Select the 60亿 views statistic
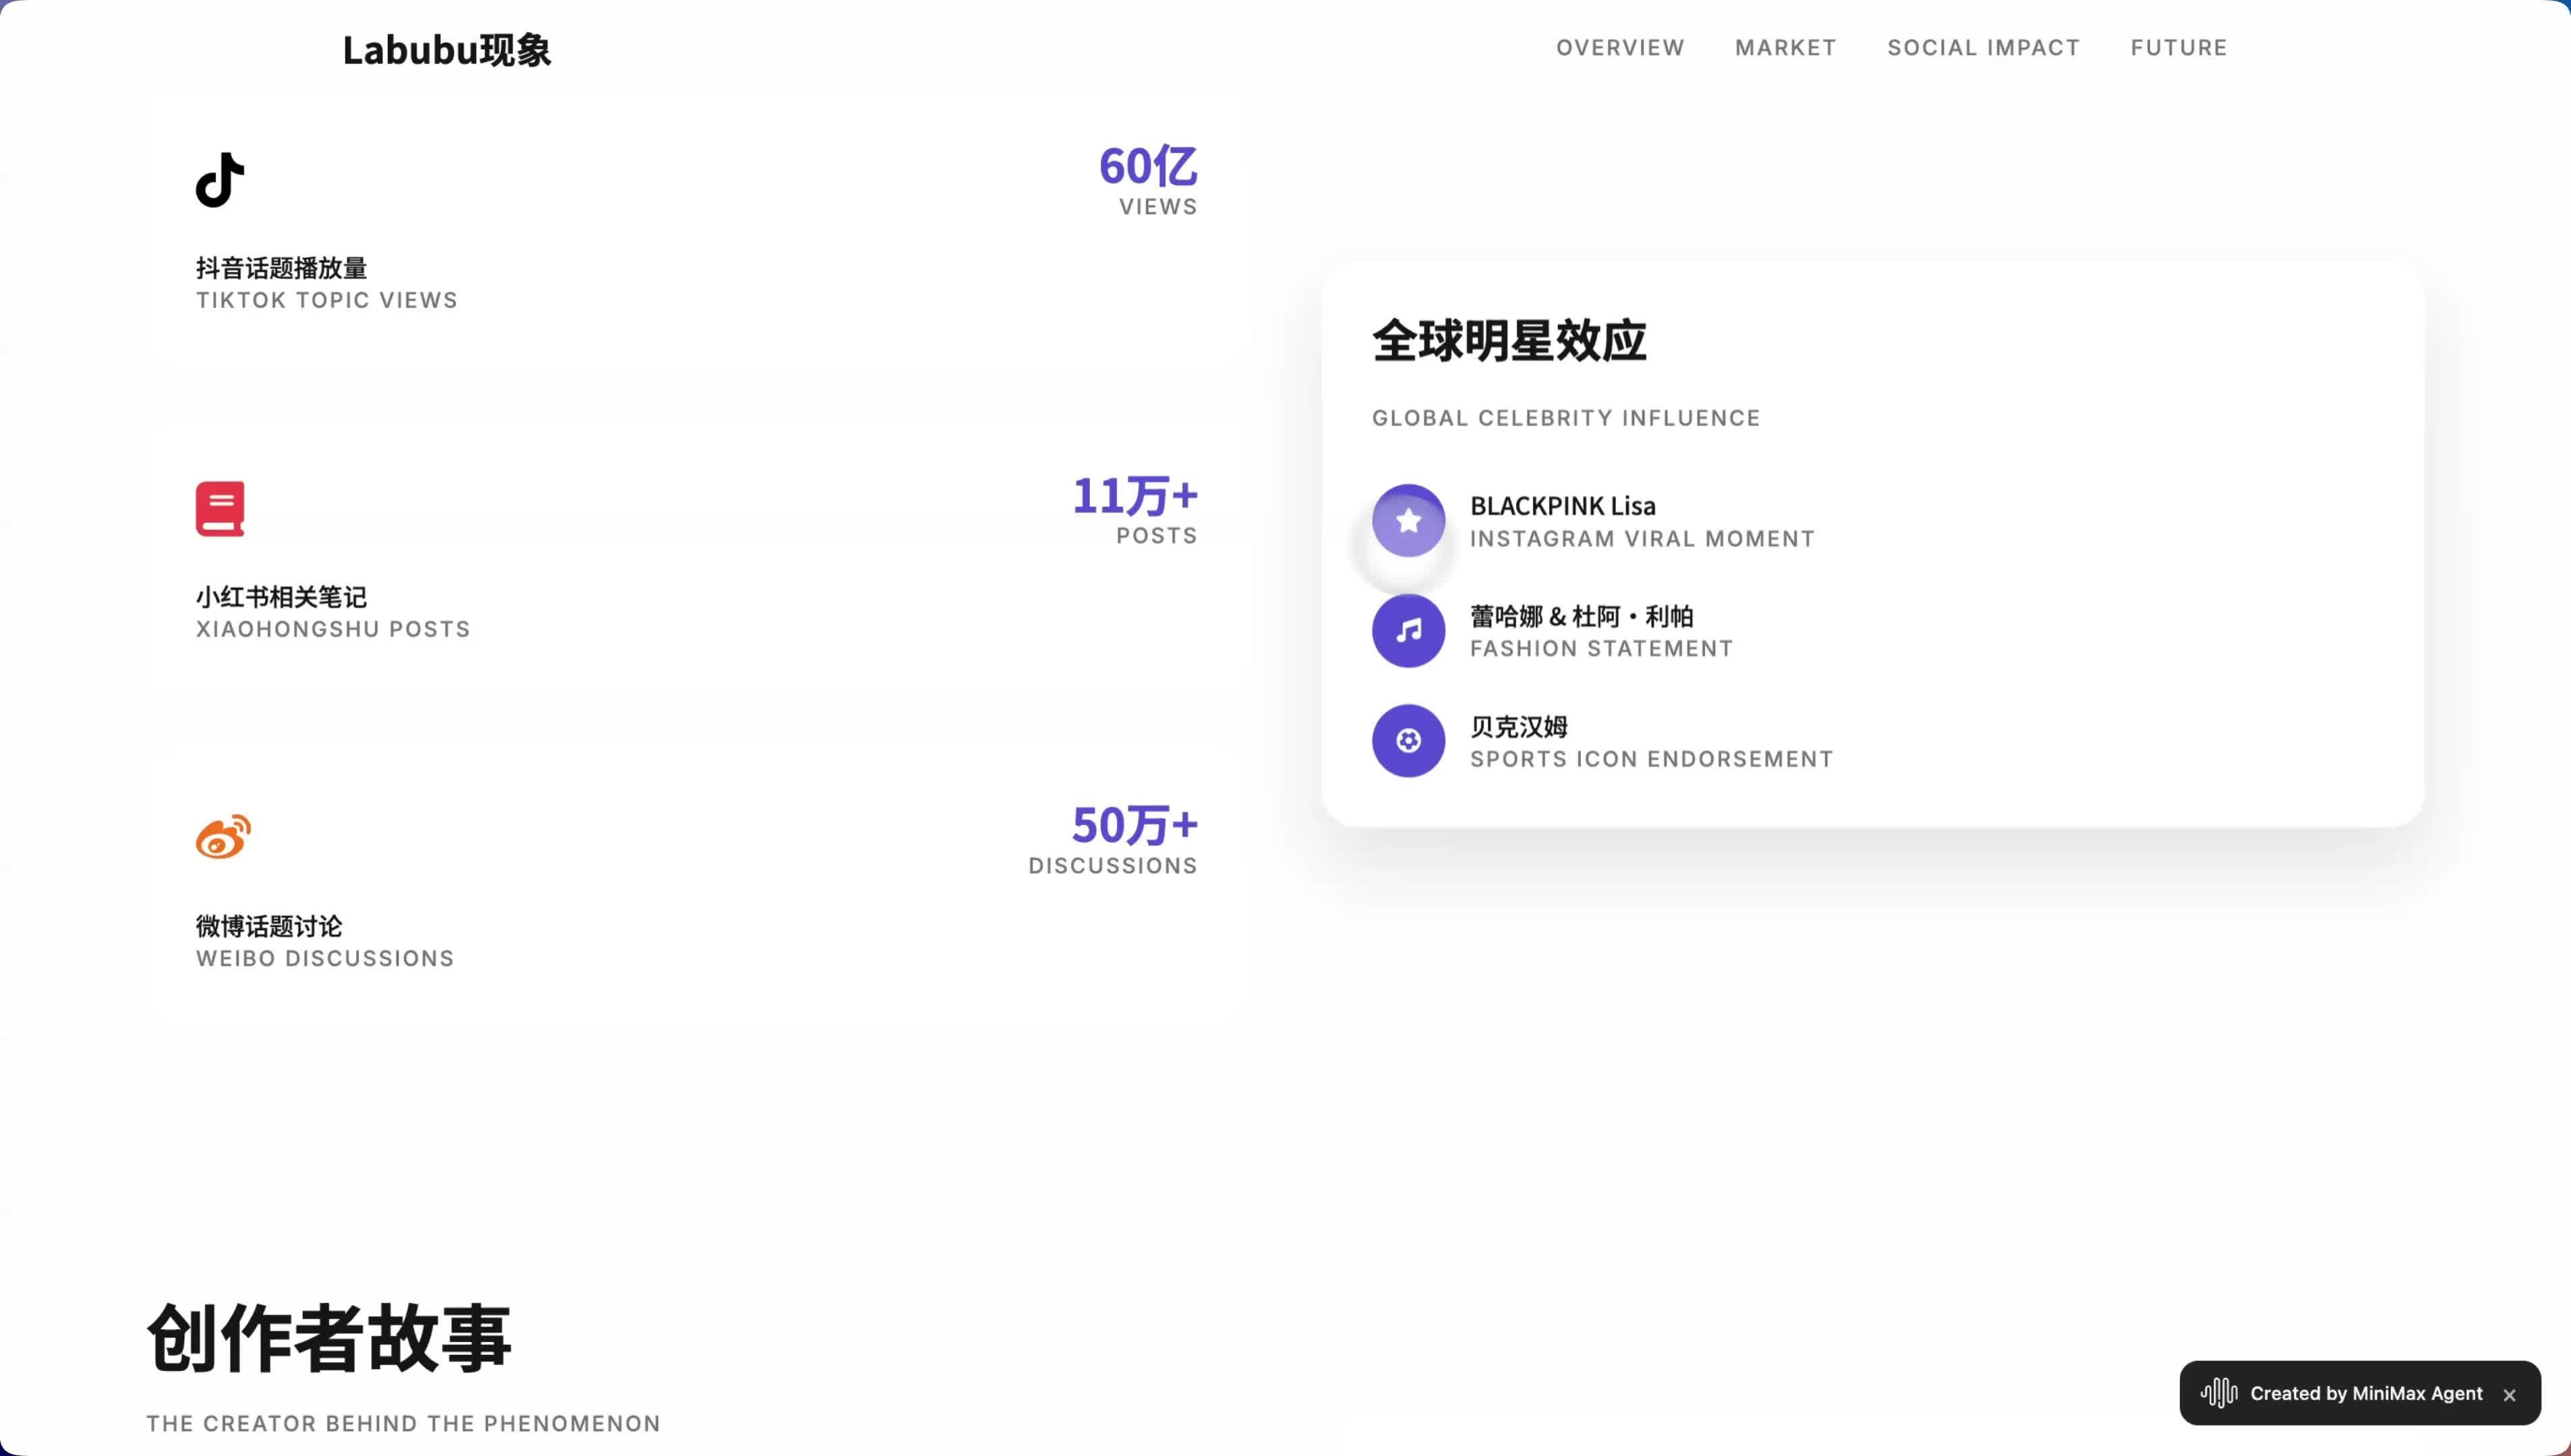2571x1456 pixels. (x=1147, y=166)
